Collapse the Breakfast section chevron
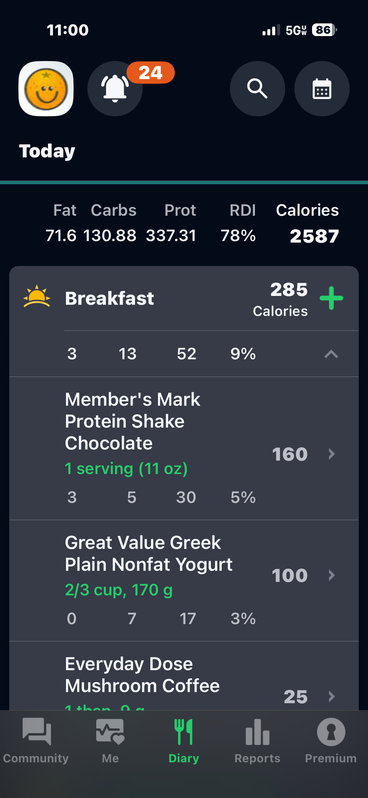This screenshot has width=368, height=798. pos(331,354)
